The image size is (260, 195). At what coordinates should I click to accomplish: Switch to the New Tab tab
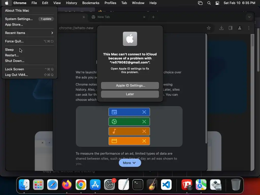(x=118, y=17)
